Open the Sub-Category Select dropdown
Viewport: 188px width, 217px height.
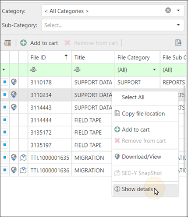point(113,25)
